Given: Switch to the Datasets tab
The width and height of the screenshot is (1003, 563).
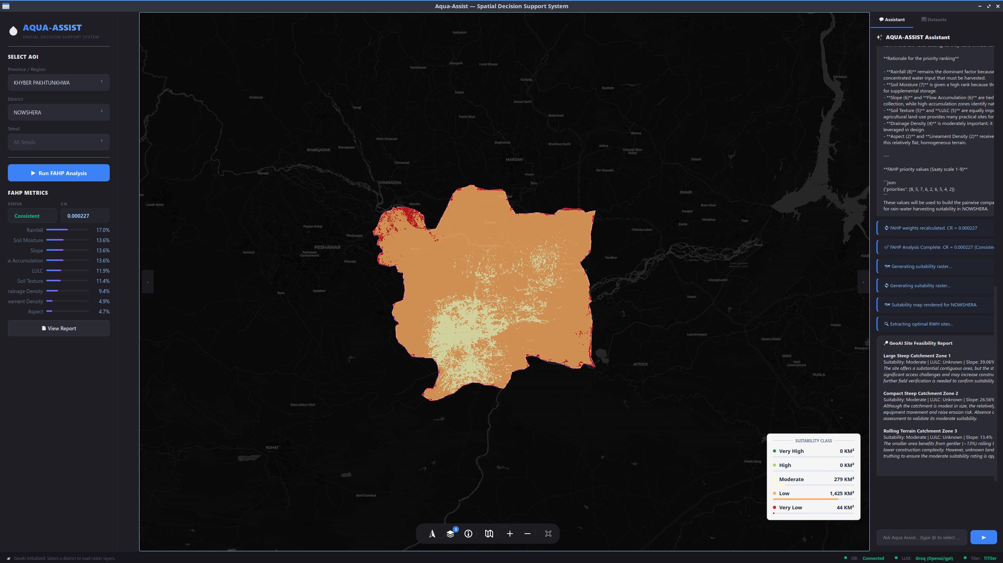Looking at the screenshot, I should pyautogui.click(x=934, y=20).
